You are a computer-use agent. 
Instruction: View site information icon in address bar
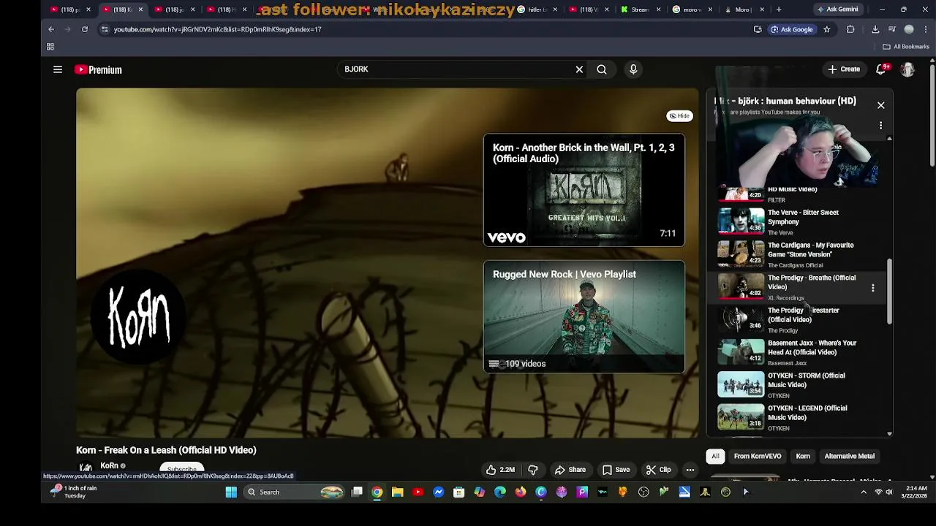105,29
